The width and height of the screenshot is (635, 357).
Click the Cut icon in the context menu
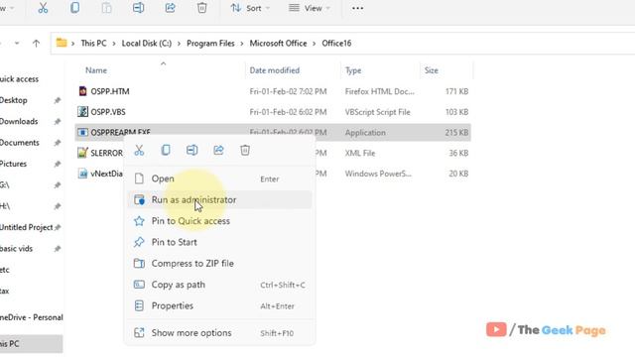[x=139, y=151]
